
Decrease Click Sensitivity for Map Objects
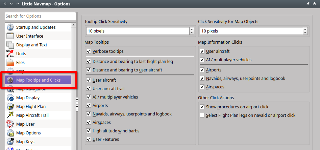click(305, 33)
